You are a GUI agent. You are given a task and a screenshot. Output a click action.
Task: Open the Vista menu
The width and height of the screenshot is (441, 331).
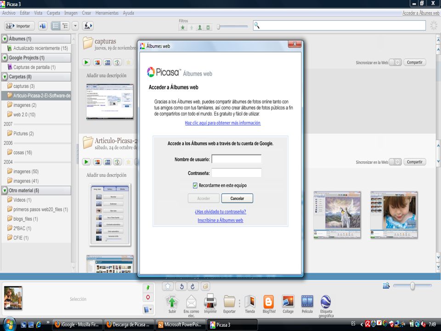[38, 13]
